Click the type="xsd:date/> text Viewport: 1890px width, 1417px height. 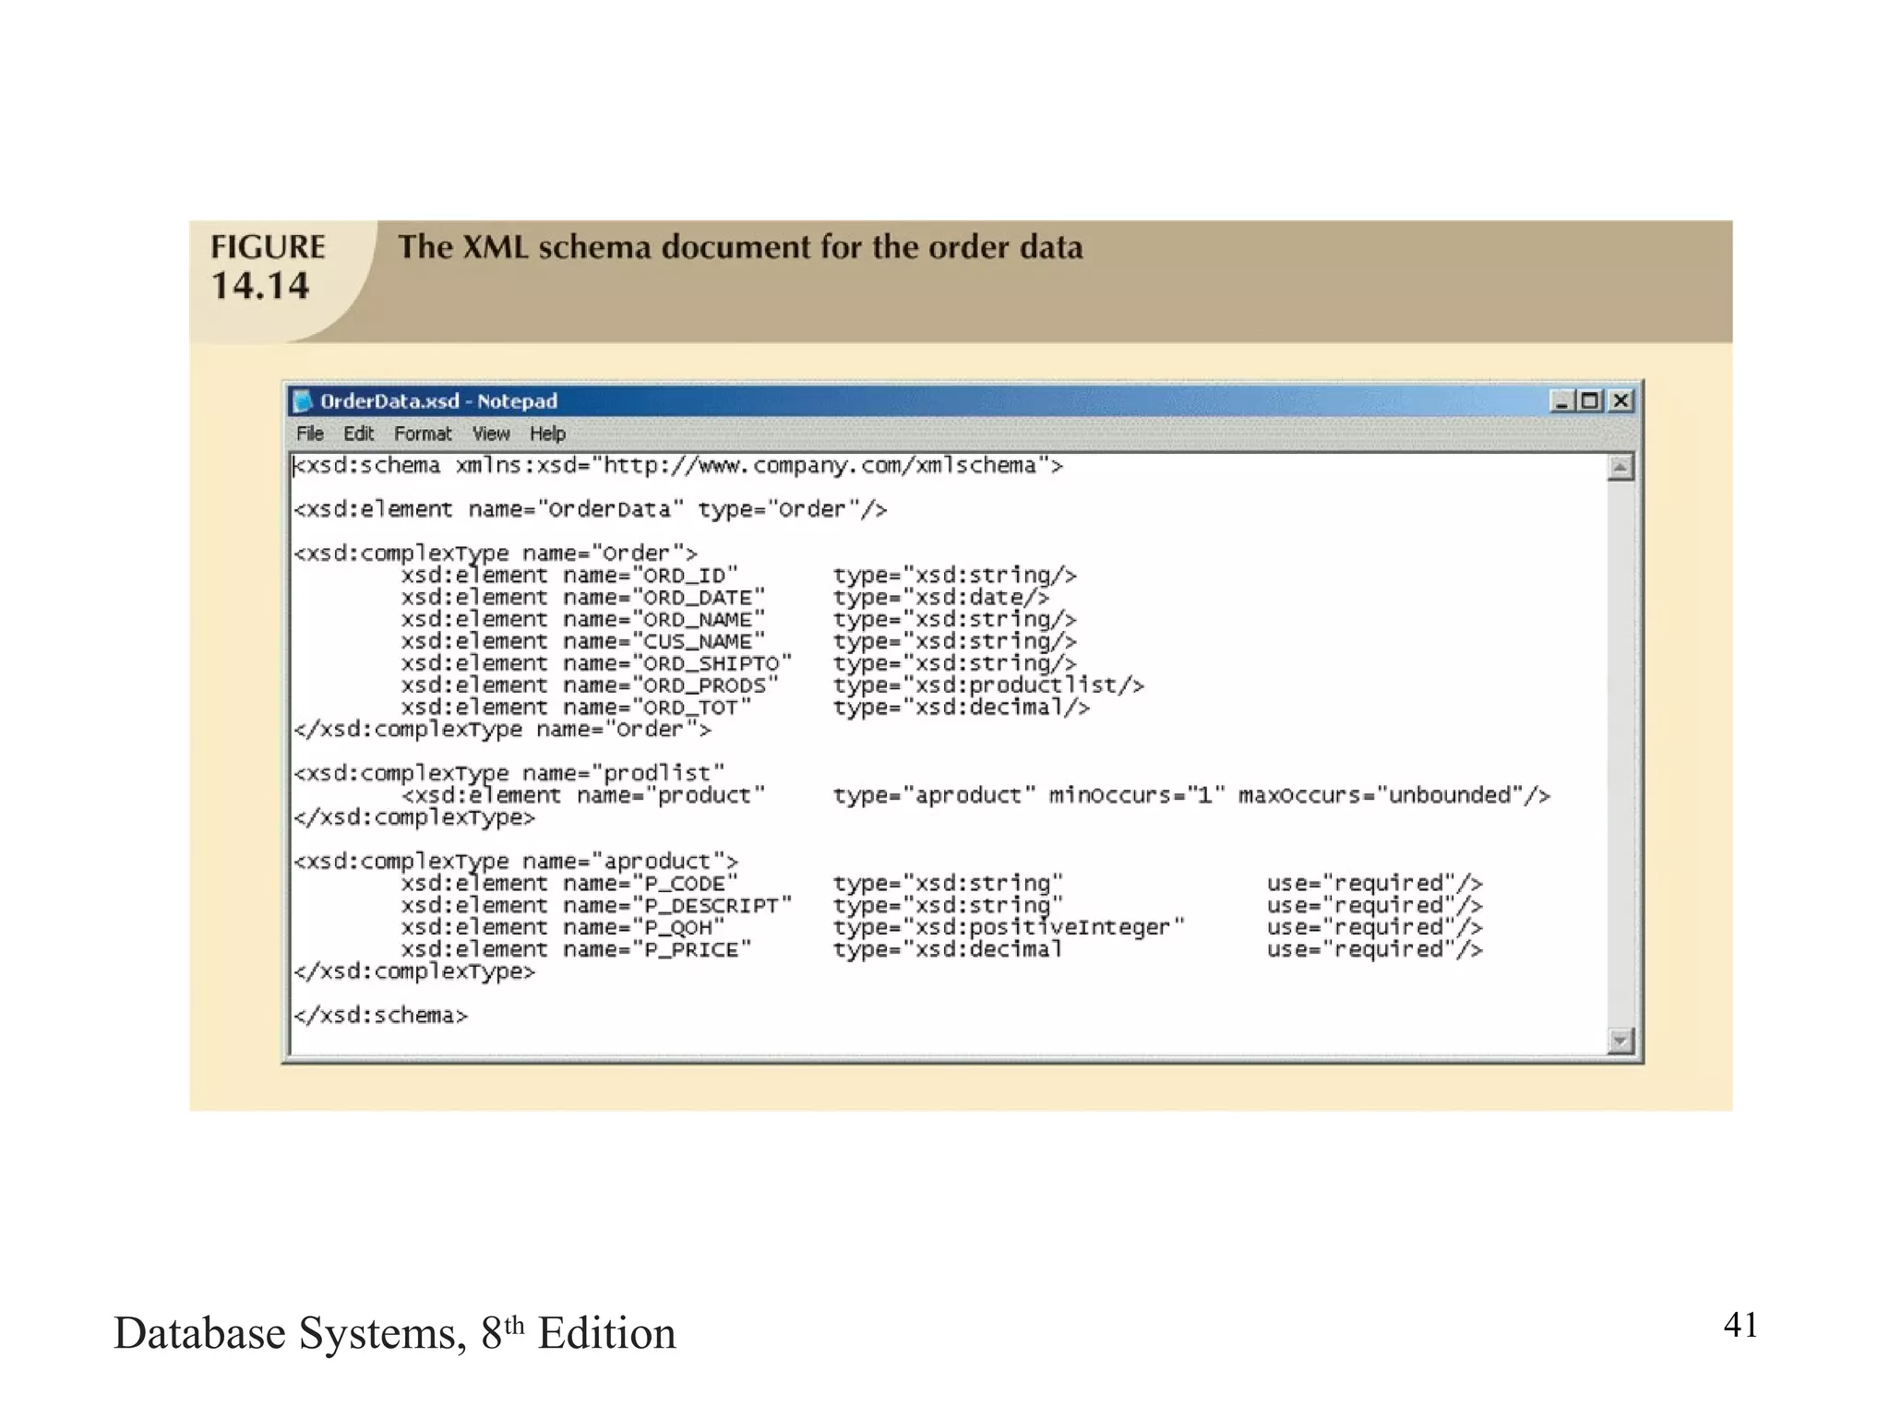coord(941,598)
